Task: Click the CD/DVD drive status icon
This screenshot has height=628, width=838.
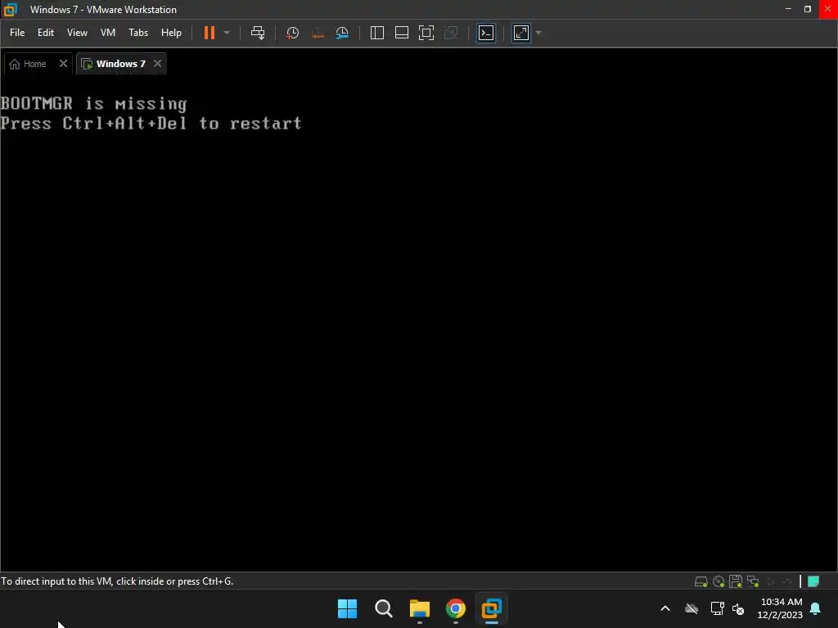Action: (x=719, y=581)
